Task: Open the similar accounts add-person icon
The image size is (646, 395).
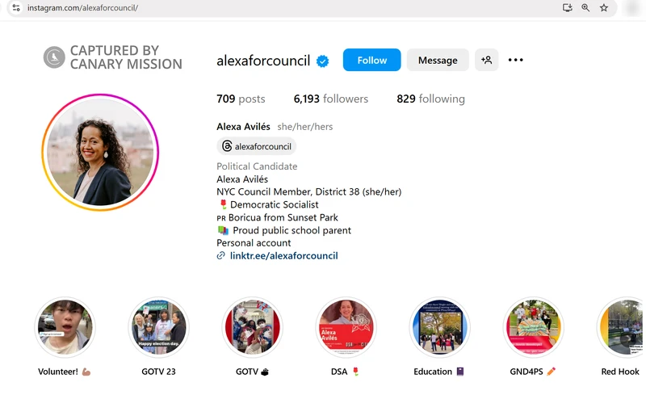Action: 487,60
